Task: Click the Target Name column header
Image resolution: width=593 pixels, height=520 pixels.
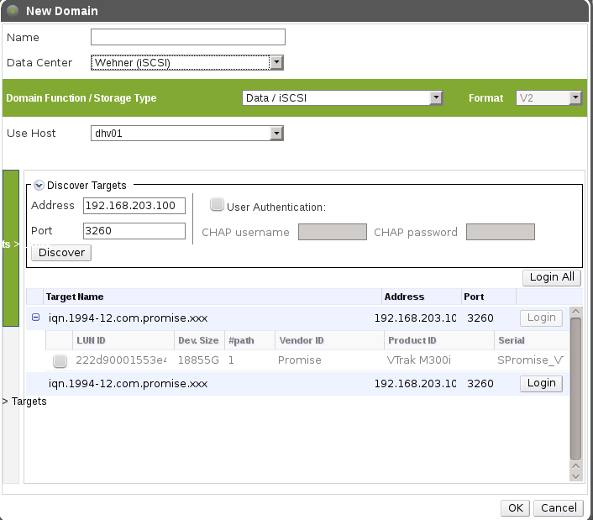Action: click(75, 297)
